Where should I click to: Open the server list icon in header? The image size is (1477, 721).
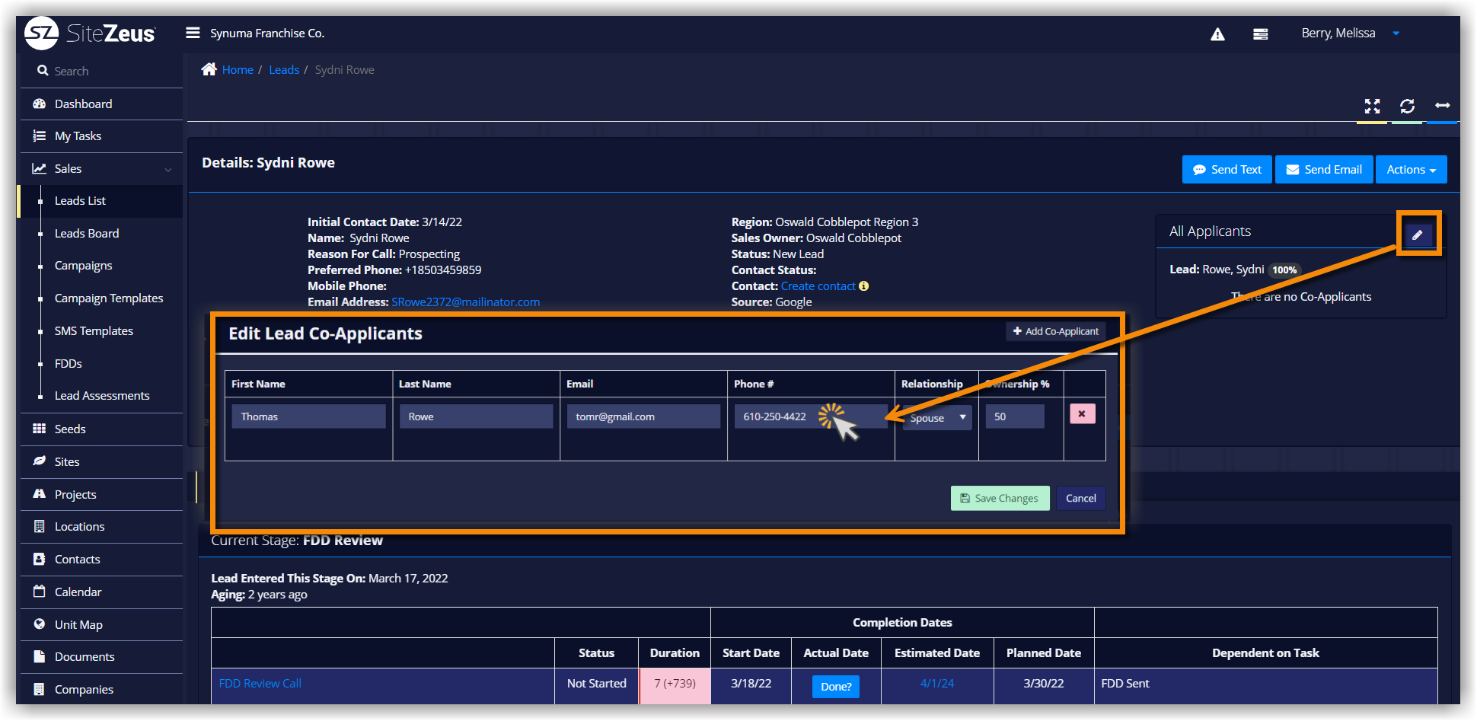pyautogui.click(x=1260, y=34)
